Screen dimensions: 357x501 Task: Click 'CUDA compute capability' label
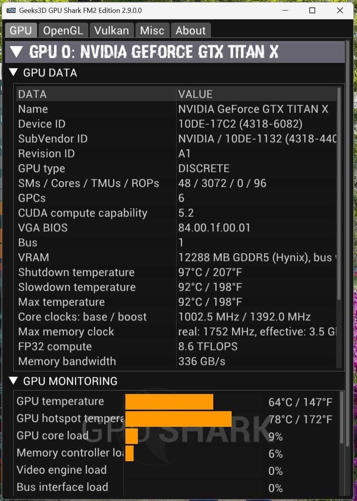83,213
